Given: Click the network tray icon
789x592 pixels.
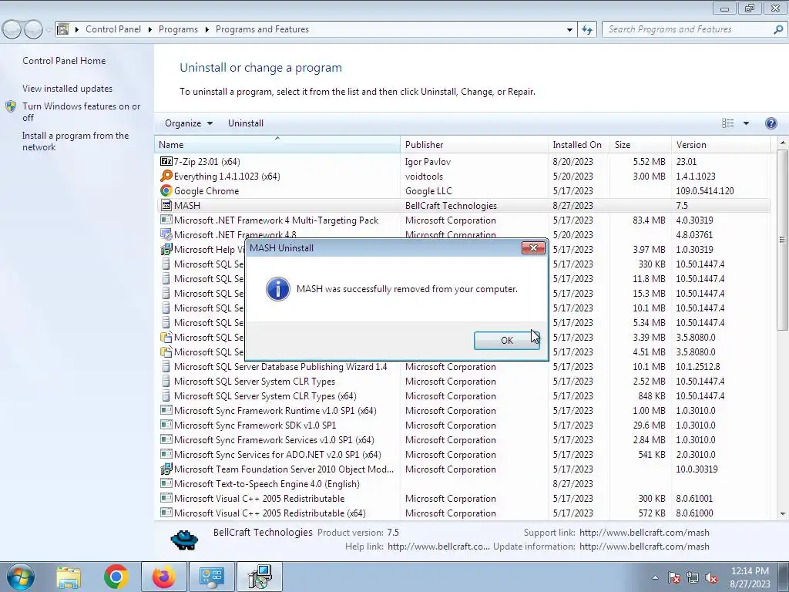Looking at the screenshot, I should point(693,577).
